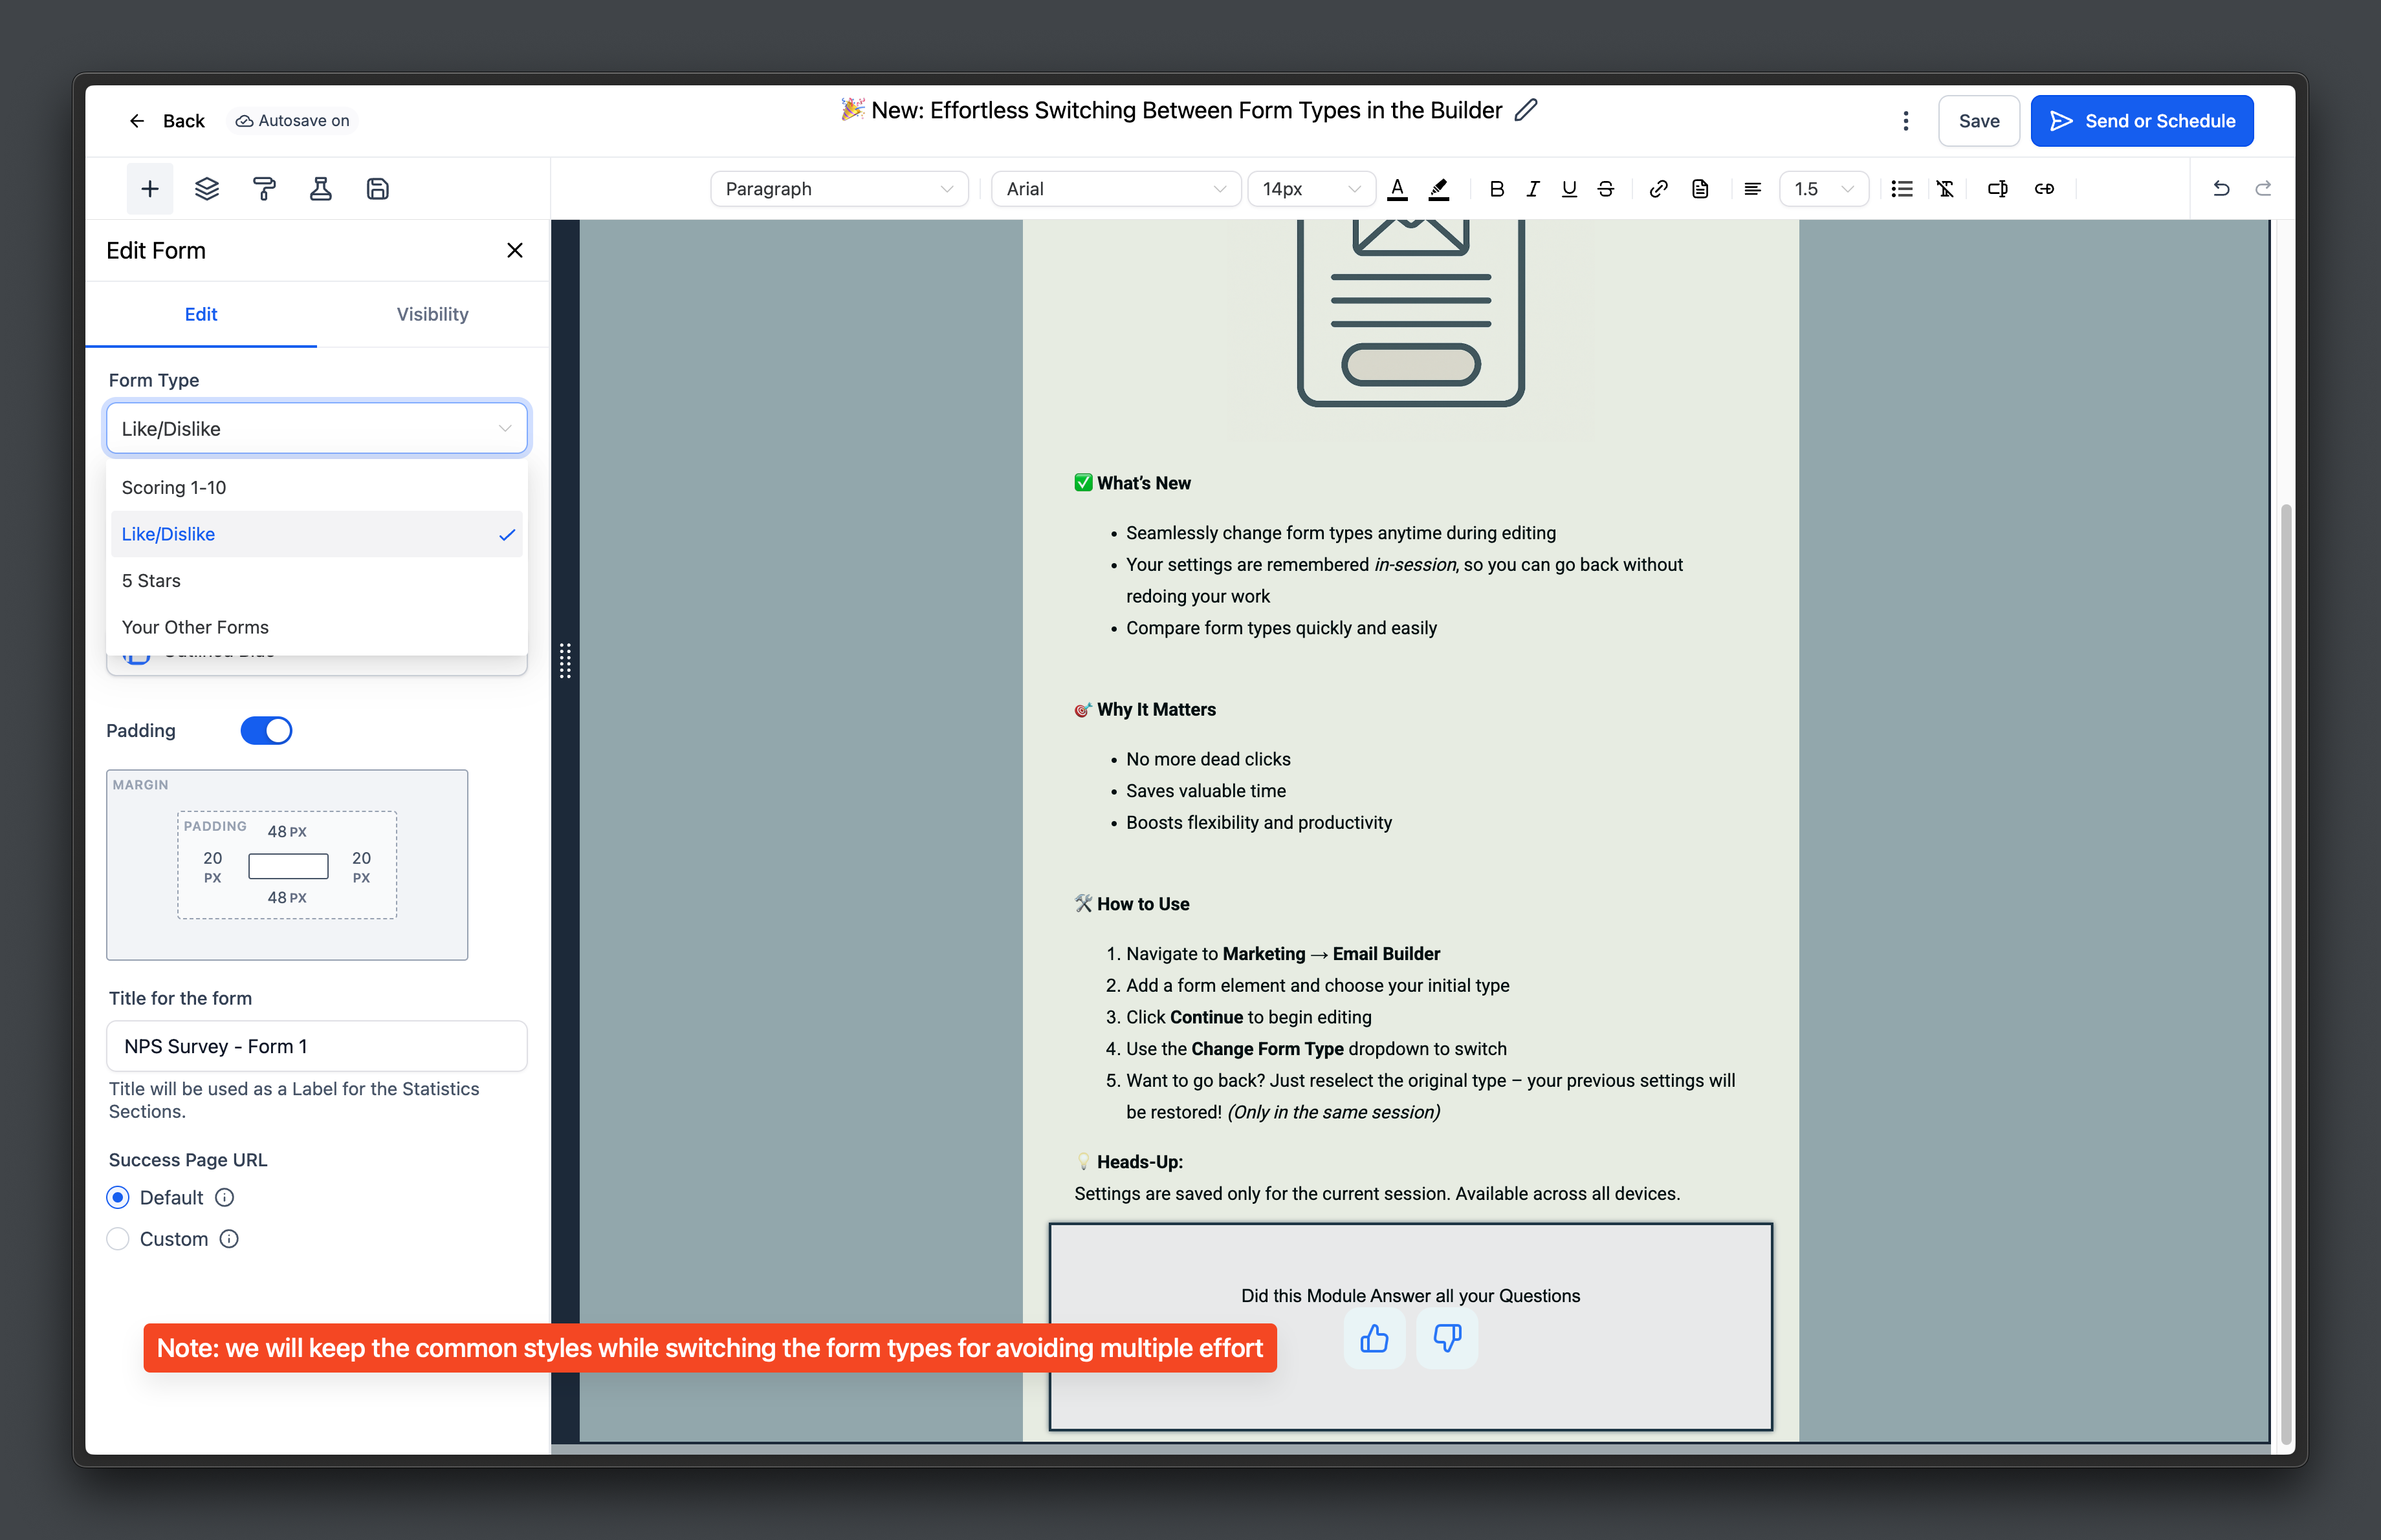
Task: Open the highlight color picker
Action: click(x=1438, y=189)
